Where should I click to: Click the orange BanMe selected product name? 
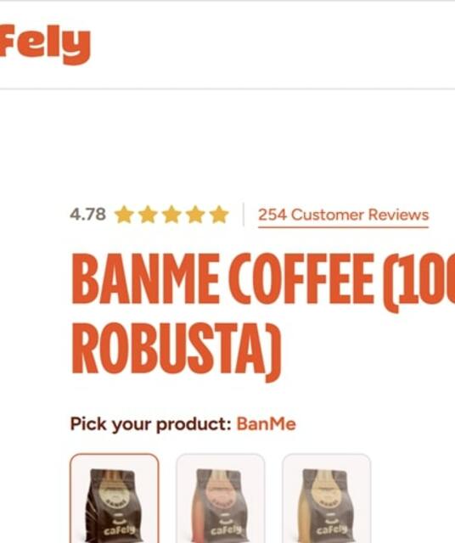267,424
